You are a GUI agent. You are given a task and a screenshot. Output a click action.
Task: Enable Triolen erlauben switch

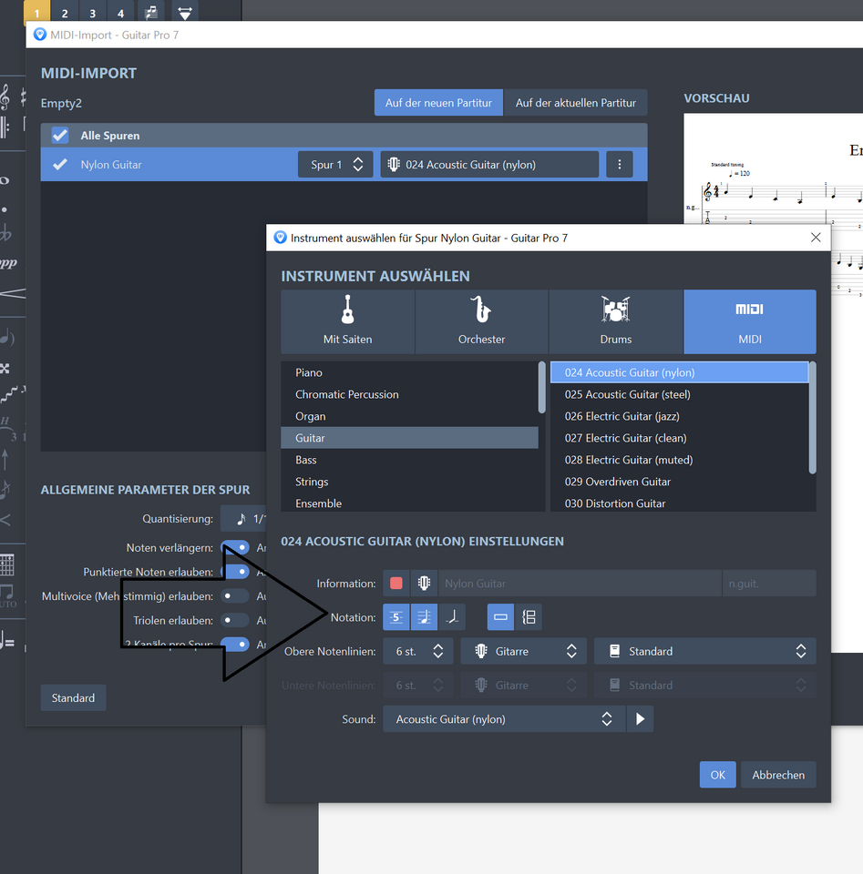[x=235, y=620]
